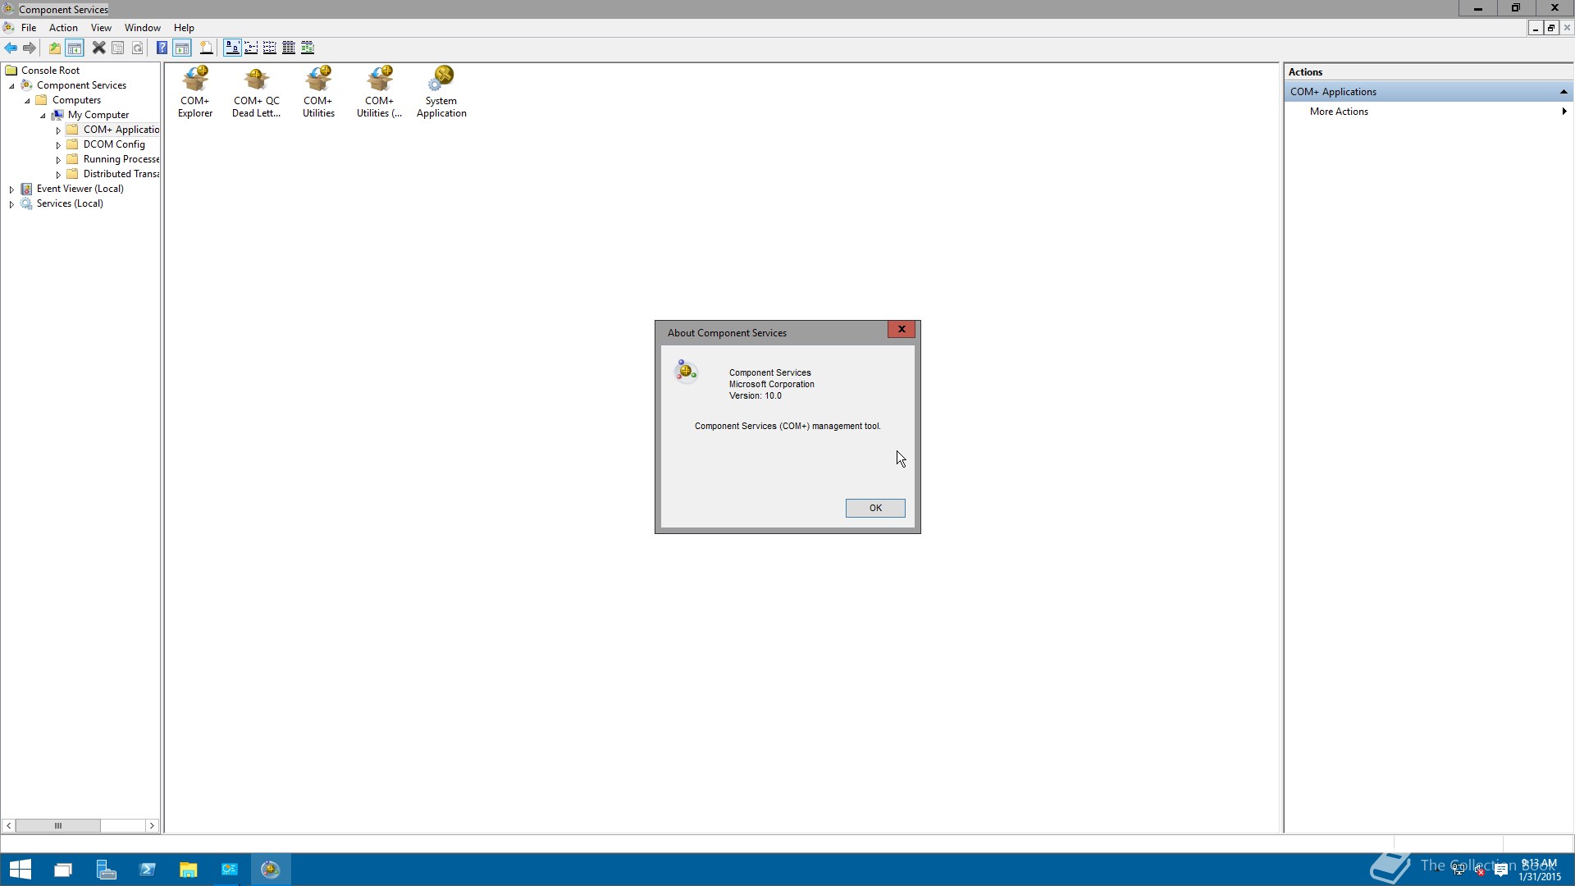Expand the Distributed Transaction tree node

pos(58,175)
